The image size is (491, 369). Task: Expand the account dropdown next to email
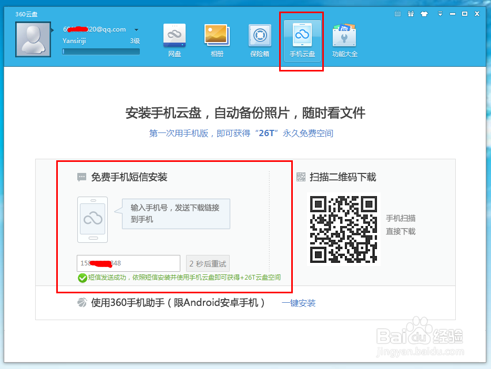(x=137, y=30)
